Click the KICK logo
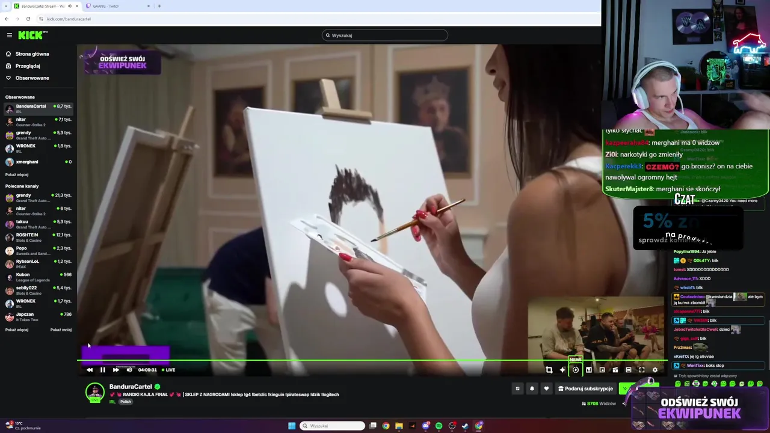 click(32, 35)
